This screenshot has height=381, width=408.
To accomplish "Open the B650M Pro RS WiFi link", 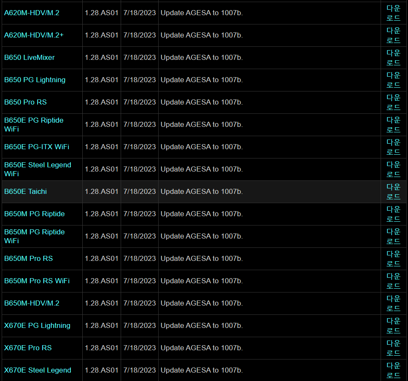I will [x=37, y=281].
